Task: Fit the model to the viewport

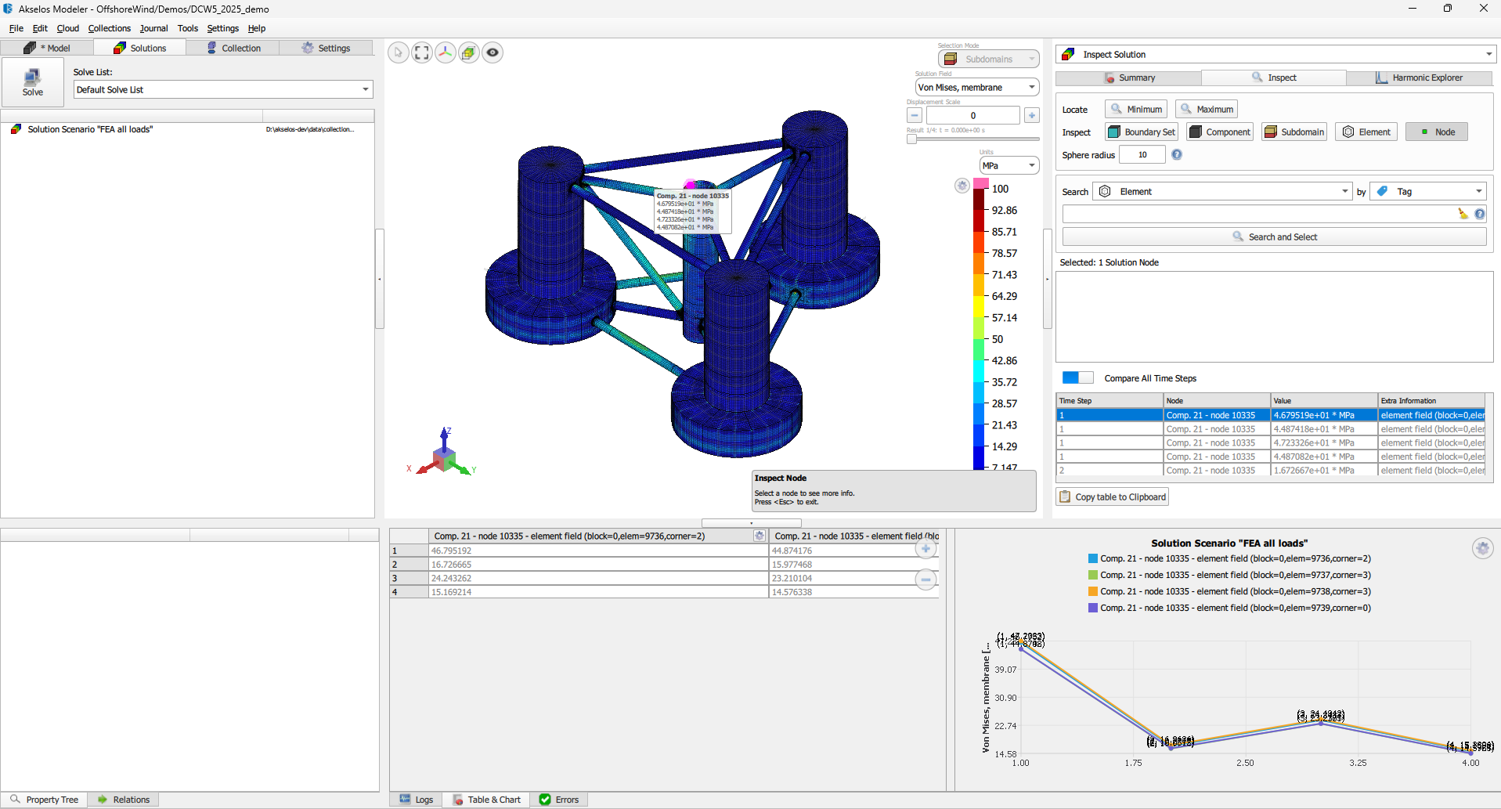Action: pyautogui.click(x=422, y=52)
